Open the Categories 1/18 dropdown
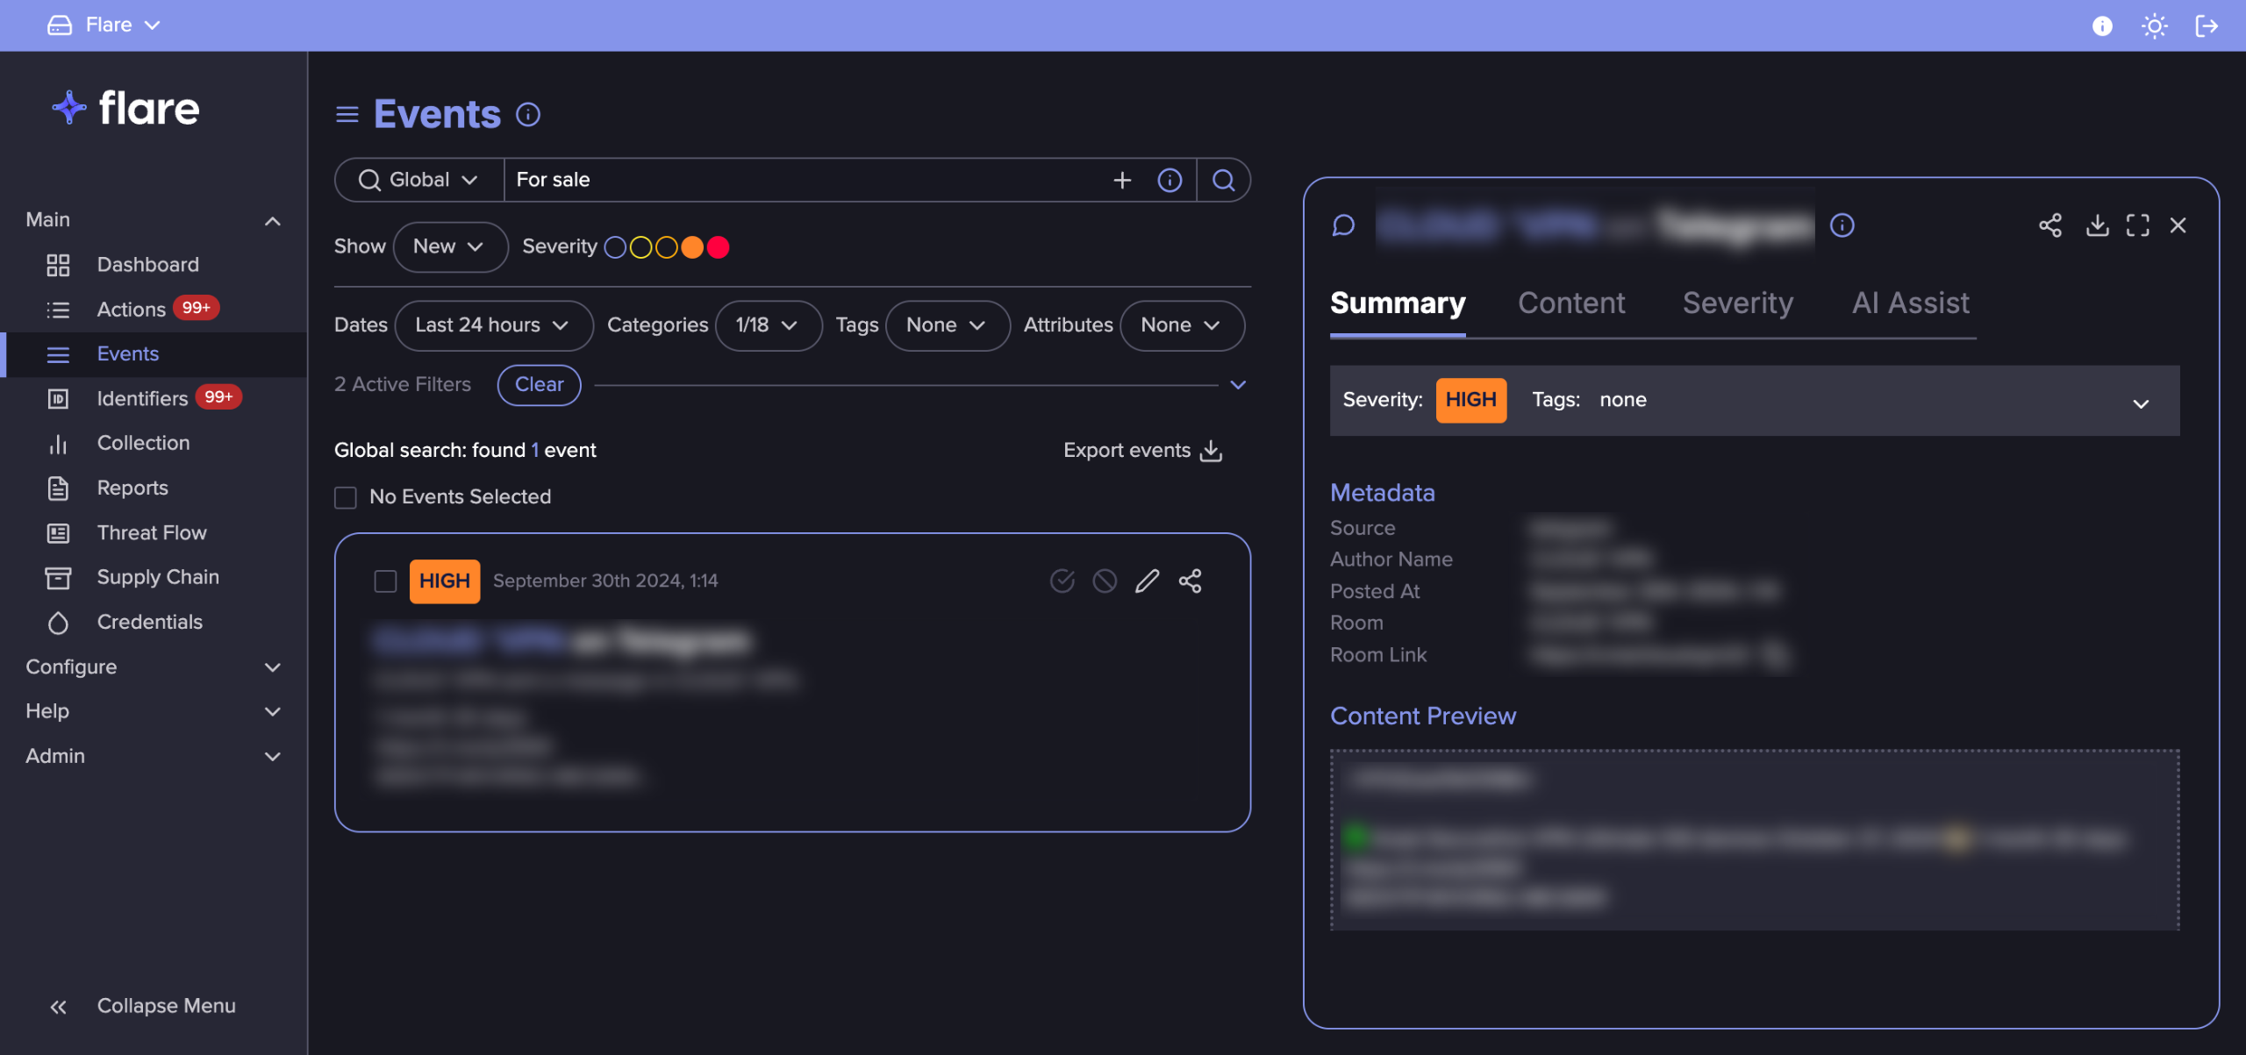The height and width of the screenshot is (1055, 2246). coord(767,325)
